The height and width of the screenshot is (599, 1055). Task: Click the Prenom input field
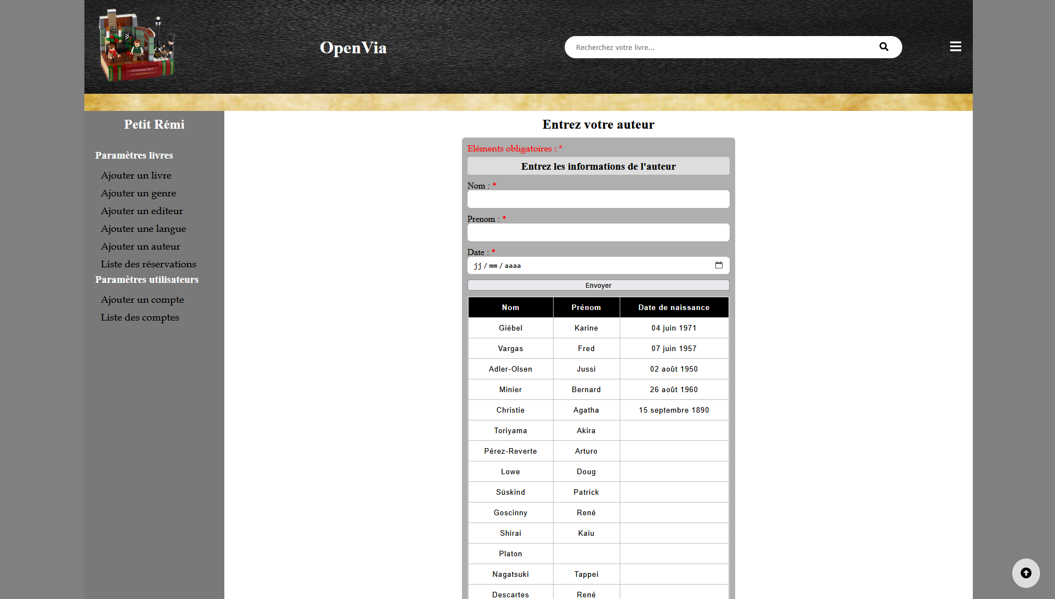point(598,232)
